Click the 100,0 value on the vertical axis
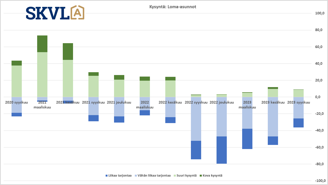This screenshot has width=328, height=185. (320, 13)
